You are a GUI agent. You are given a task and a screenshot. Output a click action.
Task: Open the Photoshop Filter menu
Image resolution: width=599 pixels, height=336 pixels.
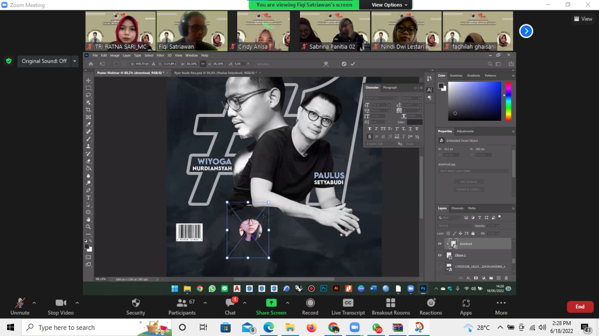[161, 55]
